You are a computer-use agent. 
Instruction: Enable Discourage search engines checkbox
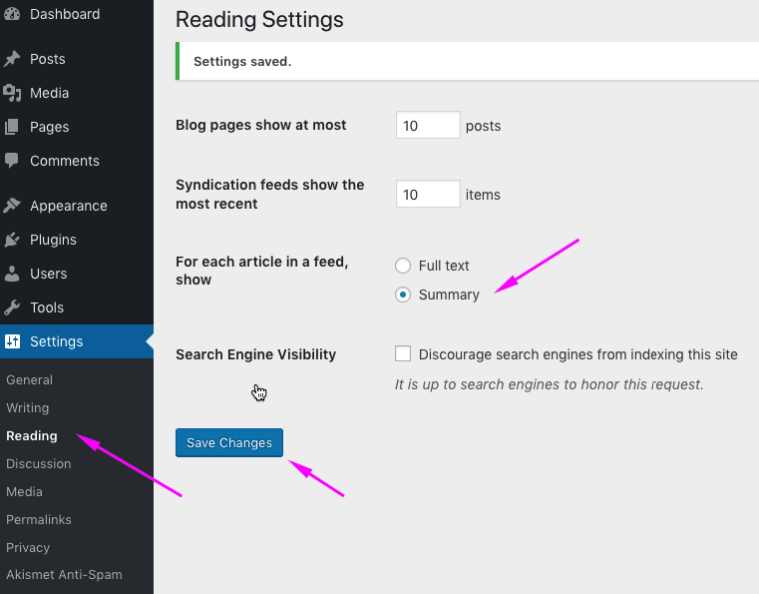(403, 353)
